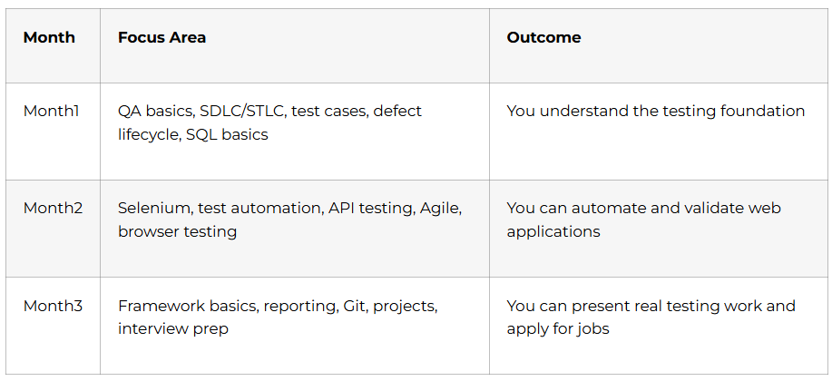Click the word 'Git' in Month3 row
Viewport: 832px width, 381px height.
pos(353,306)
